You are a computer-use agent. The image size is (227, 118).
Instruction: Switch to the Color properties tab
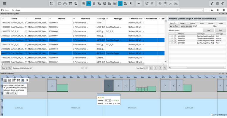221,23
